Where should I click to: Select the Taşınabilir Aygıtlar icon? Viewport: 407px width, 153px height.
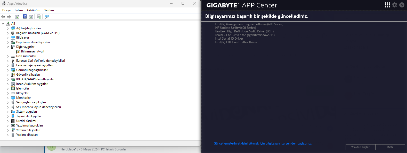(13, 116)
